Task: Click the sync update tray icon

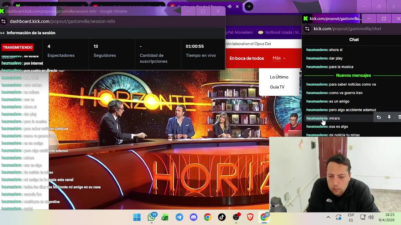Action: (339, 217)
